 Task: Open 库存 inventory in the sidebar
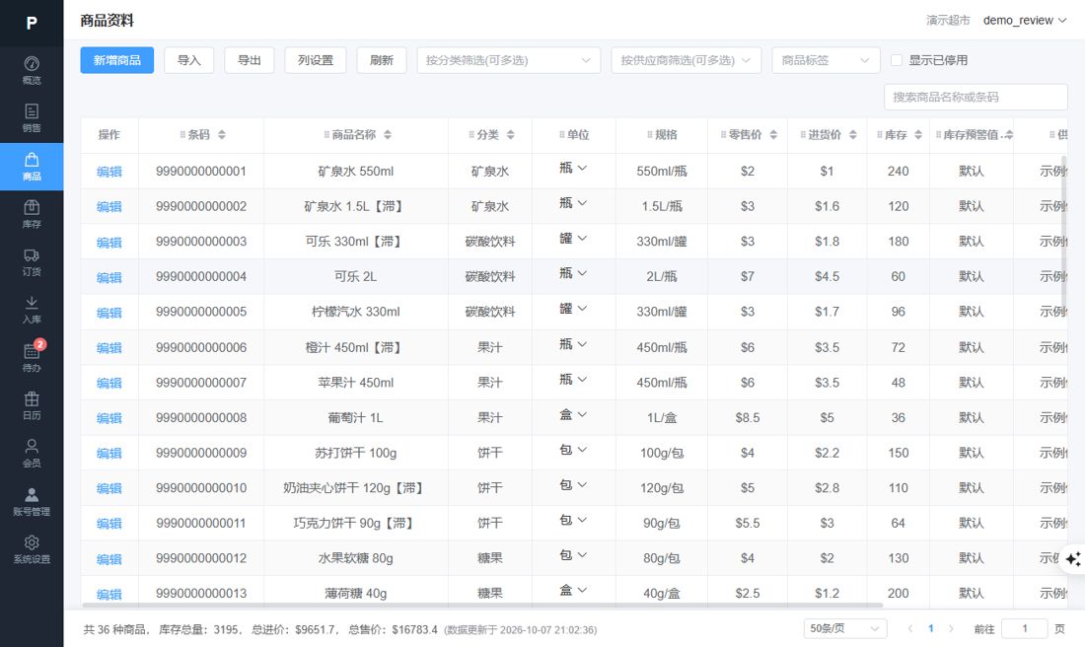point(32,214)
